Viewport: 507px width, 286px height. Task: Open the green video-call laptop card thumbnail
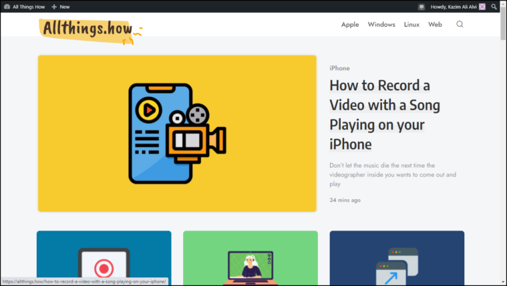[x=250, y=258]
